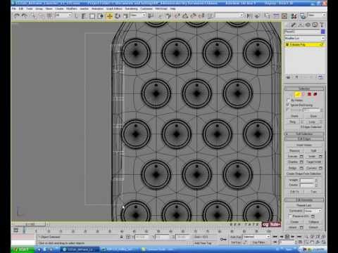The image size is (338, 253).
Task: Click the Loop selection button
Action: [312, 122]
